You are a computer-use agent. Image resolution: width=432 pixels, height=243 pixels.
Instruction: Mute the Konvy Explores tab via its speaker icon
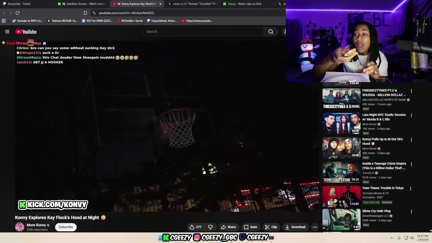(119, 4)
